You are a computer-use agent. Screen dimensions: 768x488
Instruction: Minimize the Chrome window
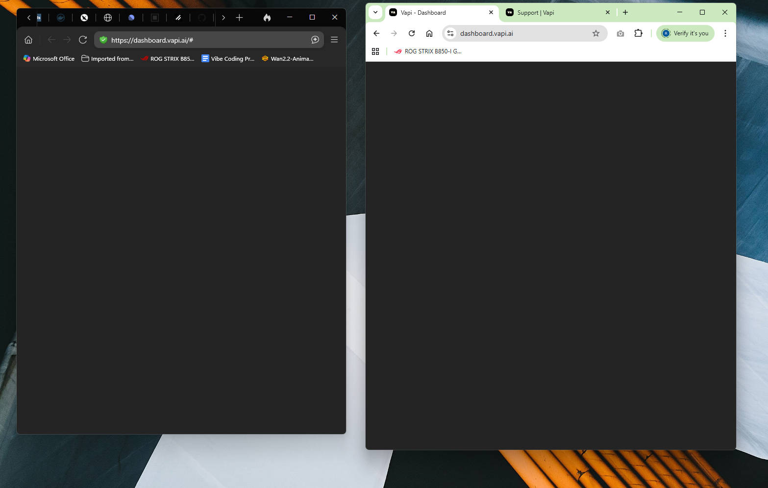point(680,12)
